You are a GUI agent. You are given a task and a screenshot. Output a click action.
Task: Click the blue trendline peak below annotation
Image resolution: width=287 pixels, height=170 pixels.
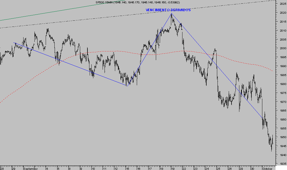pos(171,13)
